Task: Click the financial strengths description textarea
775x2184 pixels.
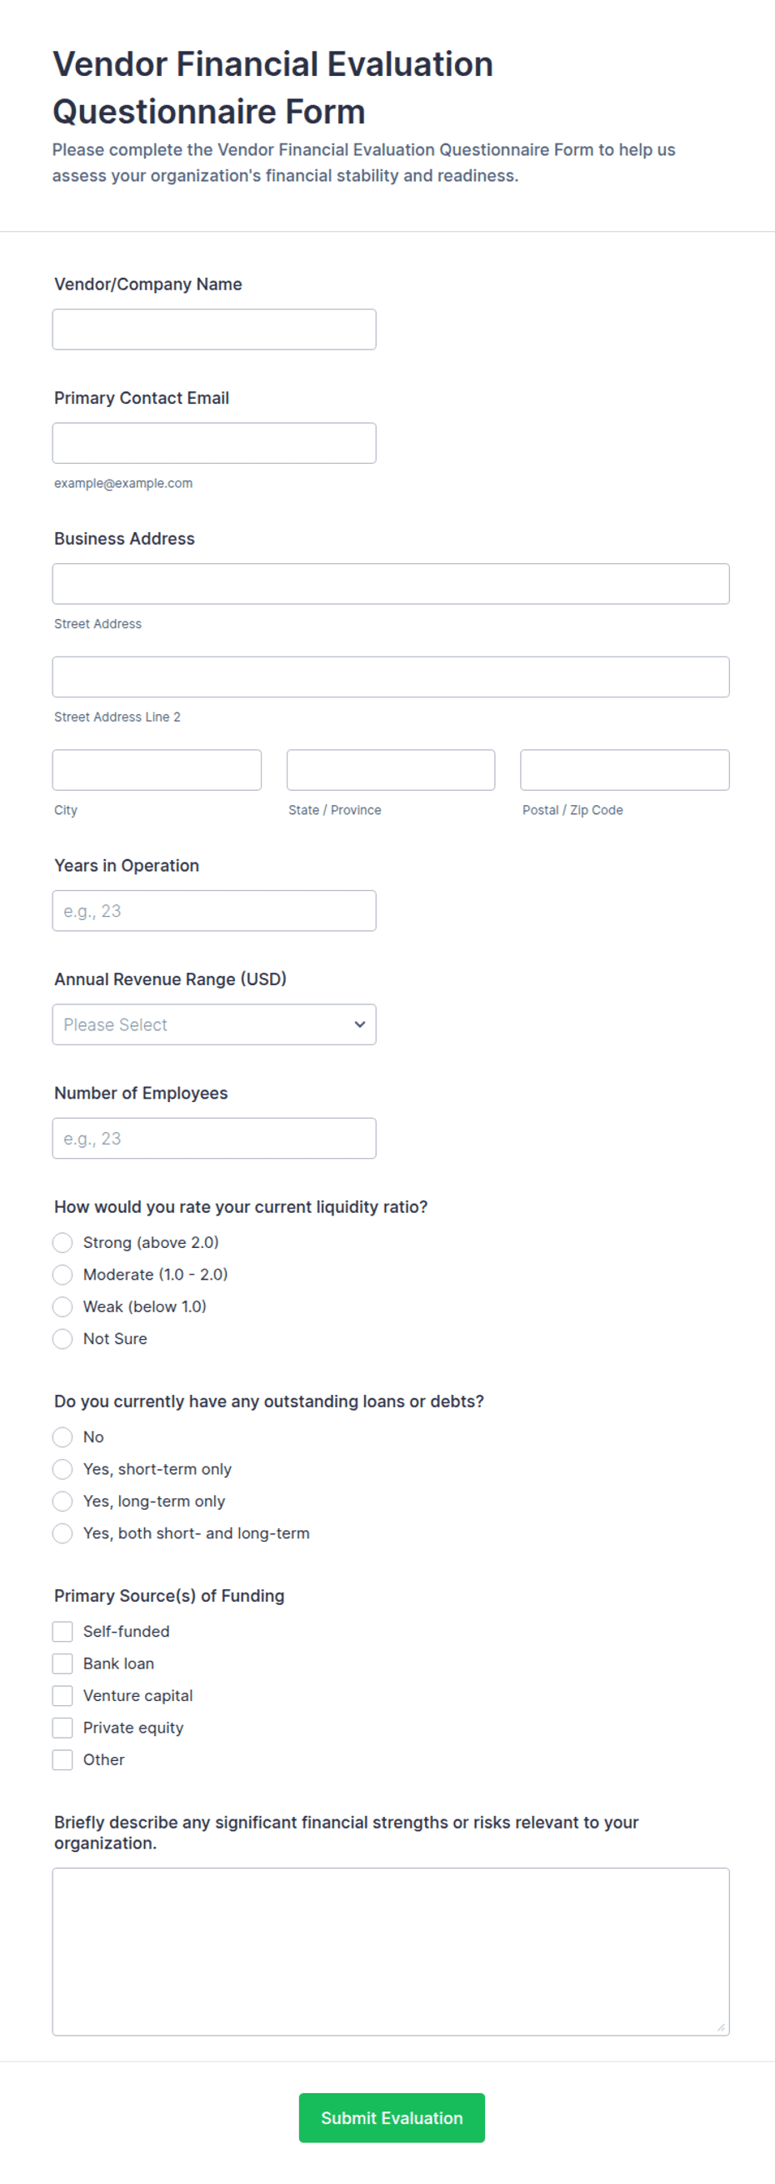Action: 391,1951
